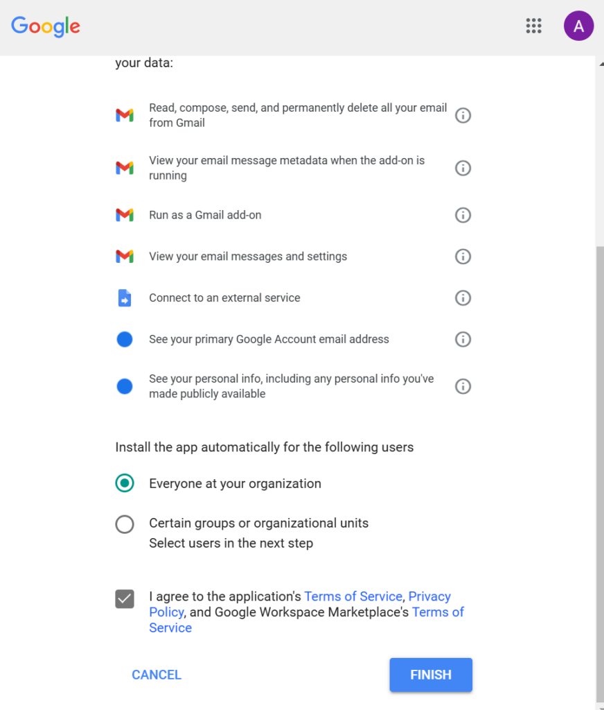The height and width of the screenshot is (710, 604).
Task: Click the CANCEL button
Action: pyautogui.click(x=157, y=675)
